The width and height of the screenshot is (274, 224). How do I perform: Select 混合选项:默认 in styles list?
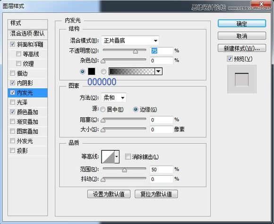(27, 34)
